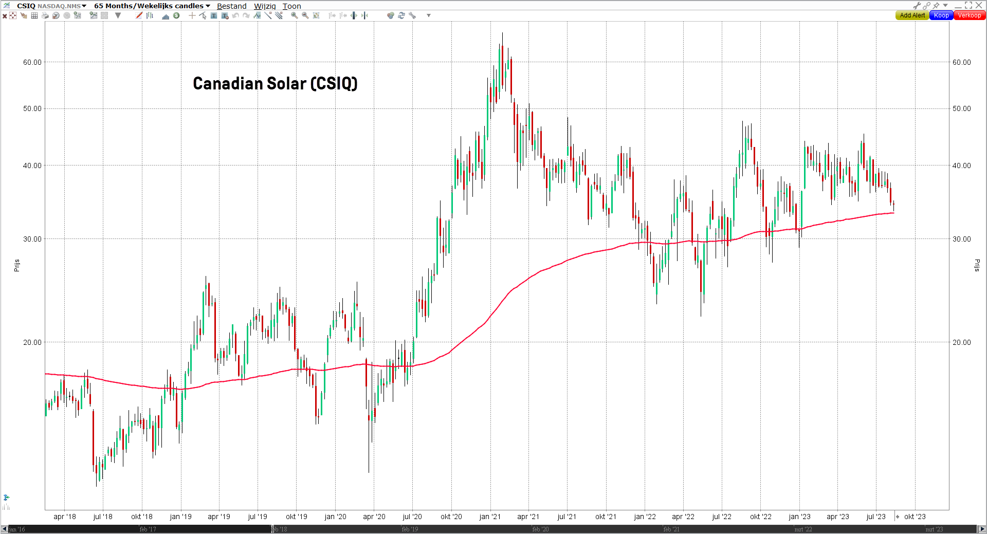Image resolution: width=987 pixels, height=534 pixels.
Task: Click the chart title Canadian Solar (CSIQ)
Action: 275,83
